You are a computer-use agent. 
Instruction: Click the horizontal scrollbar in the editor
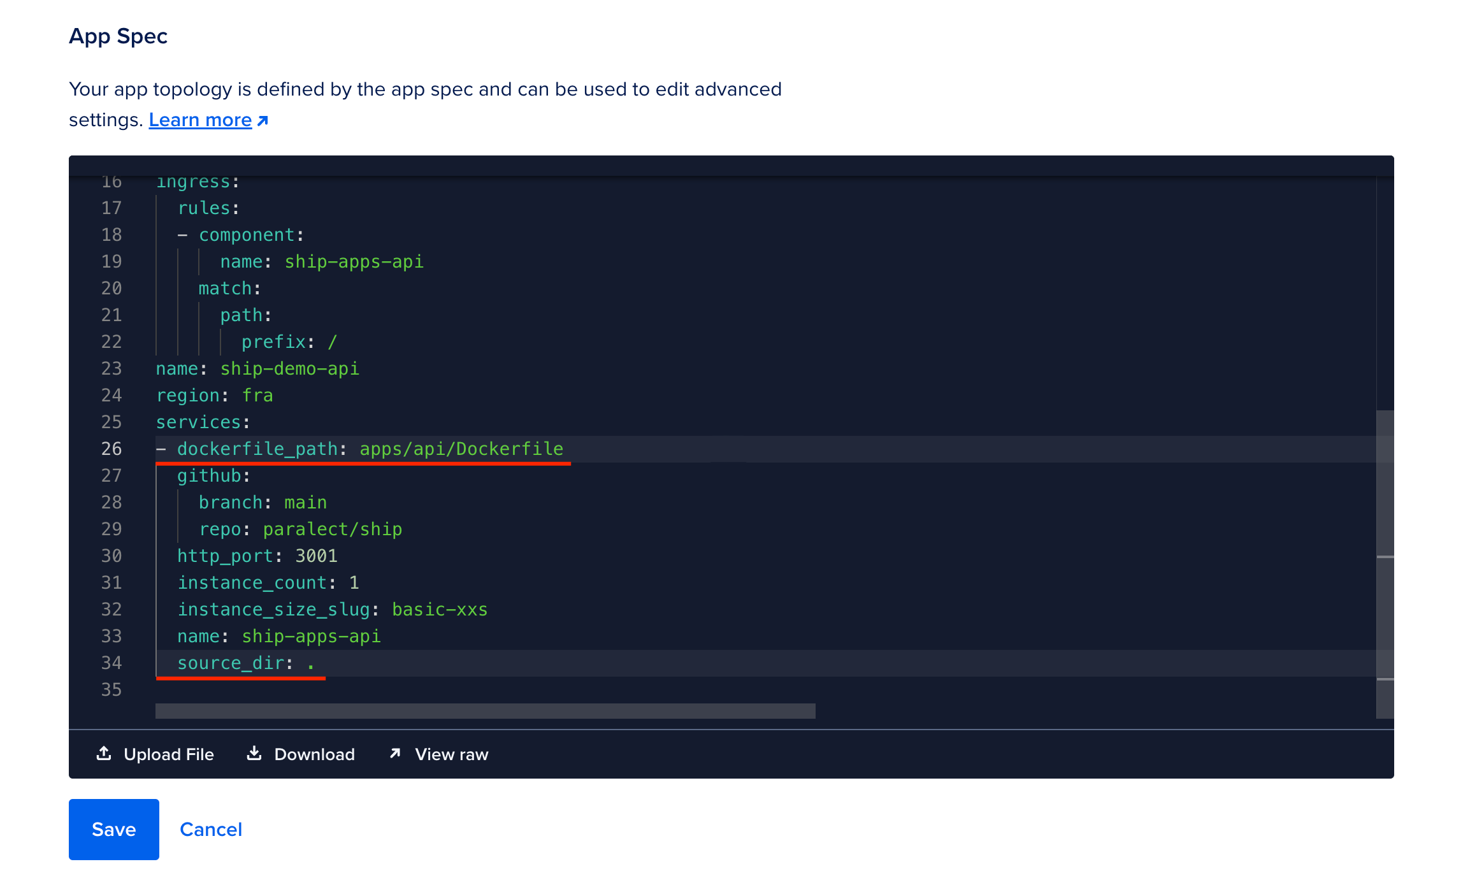pyautogui.click(x=484, y=711)
